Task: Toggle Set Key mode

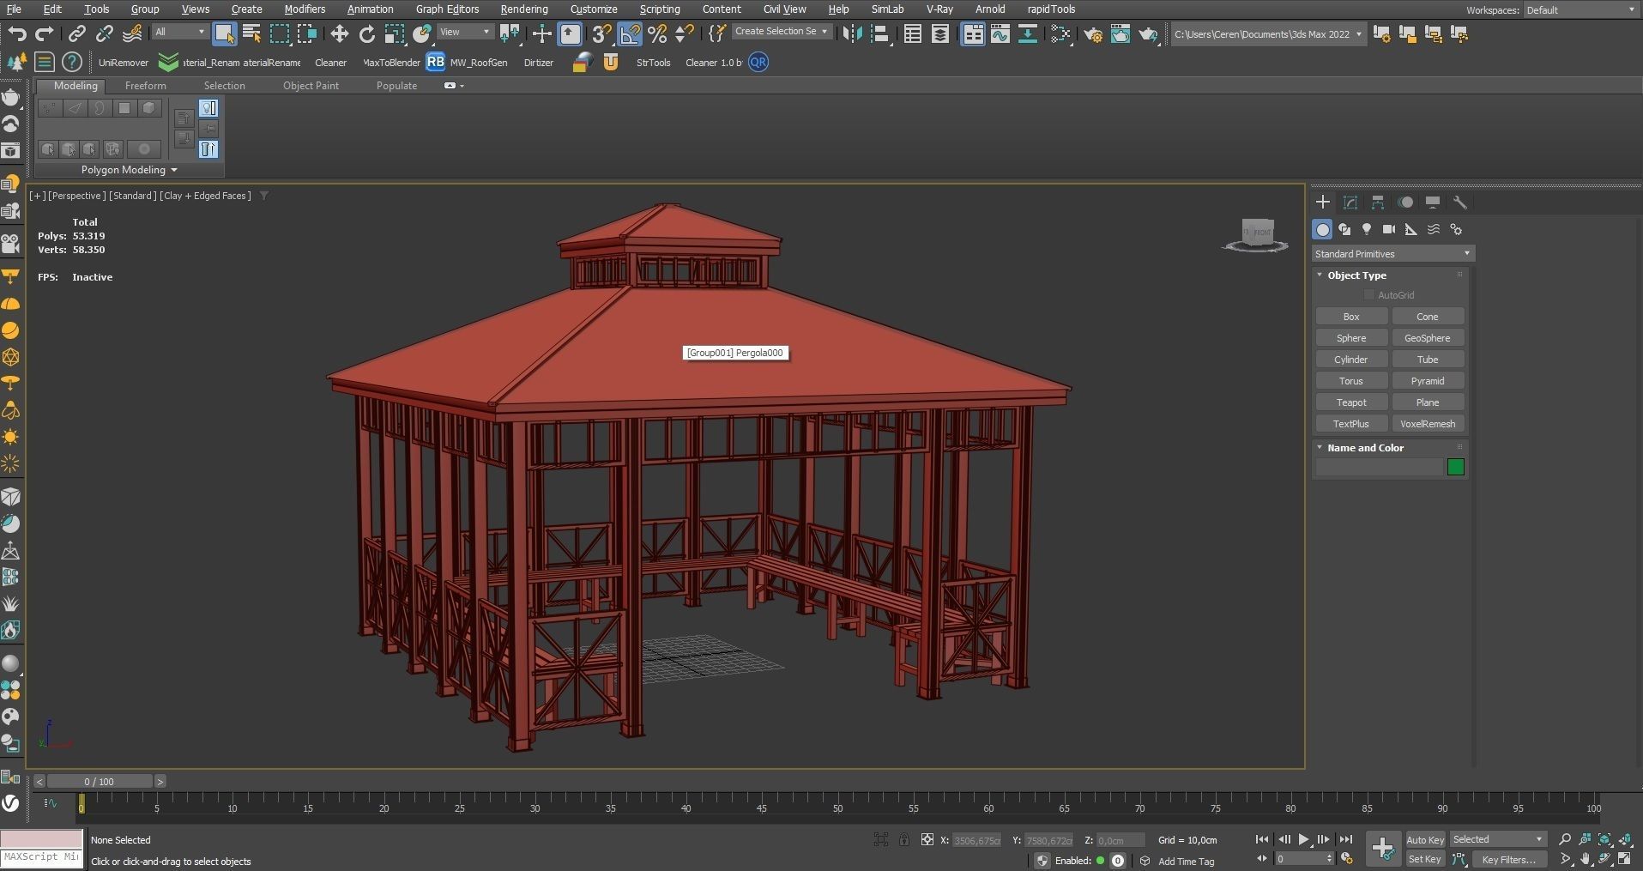Action: tap(1425, 859)
